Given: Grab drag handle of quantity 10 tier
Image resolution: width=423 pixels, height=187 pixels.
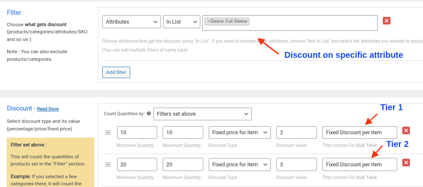Looking at the screenshot, I should (108, 133).
